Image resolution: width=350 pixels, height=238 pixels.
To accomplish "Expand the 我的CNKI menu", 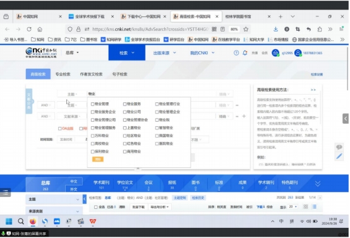I will [x=202, y=53].
